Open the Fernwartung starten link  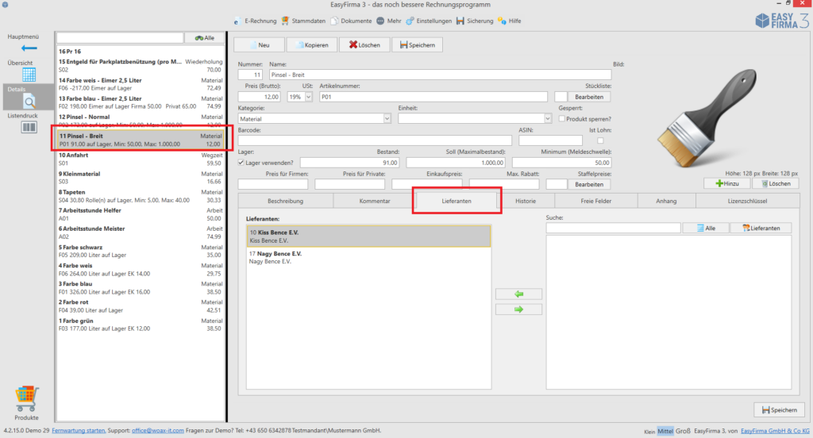[x=79, y=430]
